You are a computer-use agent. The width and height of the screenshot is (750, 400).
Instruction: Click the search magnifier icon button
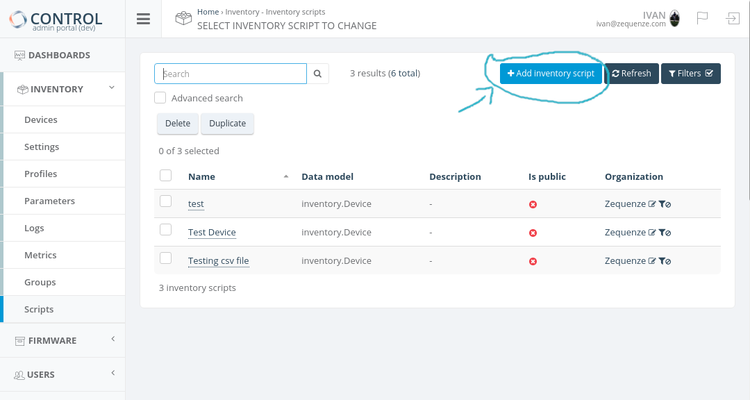317,74
